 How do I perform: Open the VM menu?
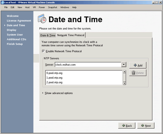(34, 7)
